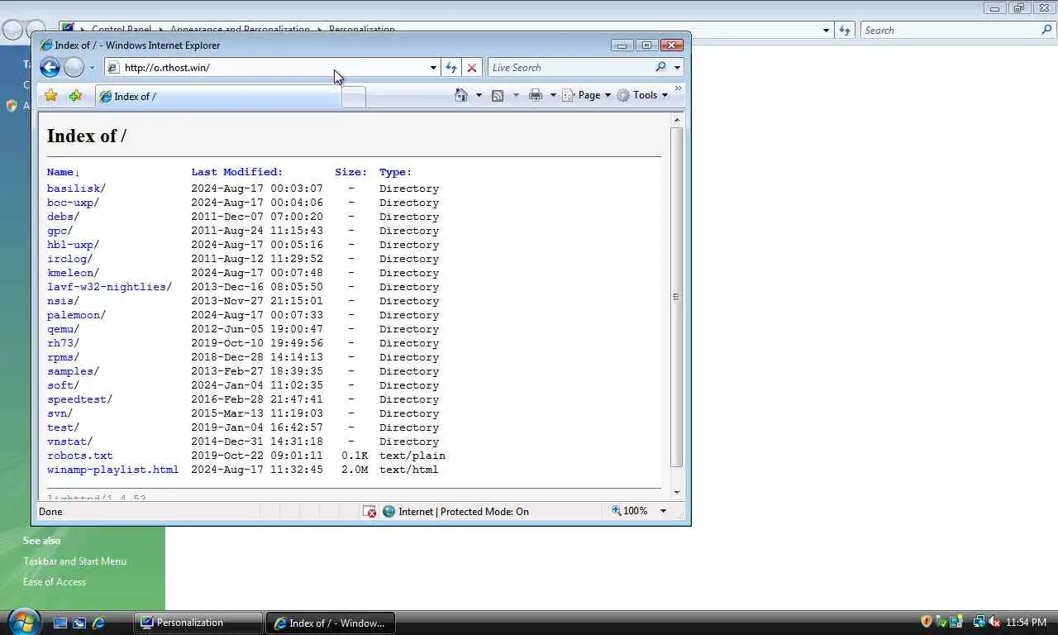This screenshot has width=1058, height=635.
Task: Click the scrollbar down arrow
Action: pos(676,491)
